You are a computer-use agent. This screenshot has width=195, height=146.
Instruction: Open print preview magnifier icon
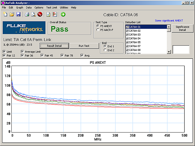[33, 14]
